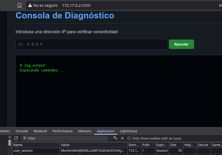Click the funnel icon in the filter box
The image size is (222, 155).
pos(24,138)
